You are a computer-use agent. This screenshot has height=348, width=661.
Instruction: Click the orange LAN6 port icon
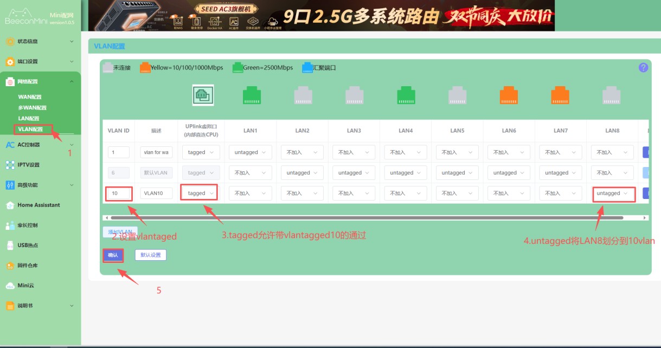pyautogui.click(x=509, y=95)
